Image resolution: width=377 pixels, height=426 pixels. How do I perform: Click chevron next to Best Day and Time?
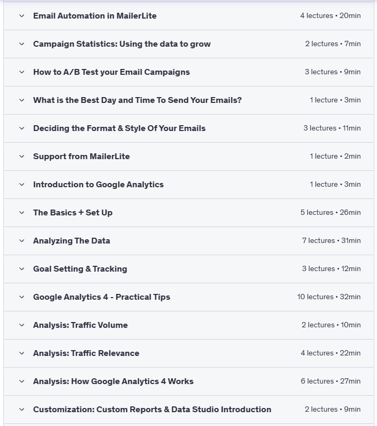click(22, 100)
